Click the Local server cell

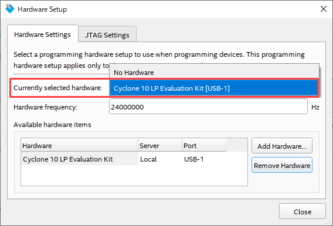148,159
